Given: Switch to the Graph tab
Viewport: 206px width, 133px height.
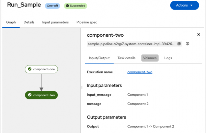Looking at the screenshot, I should point(11,22).
